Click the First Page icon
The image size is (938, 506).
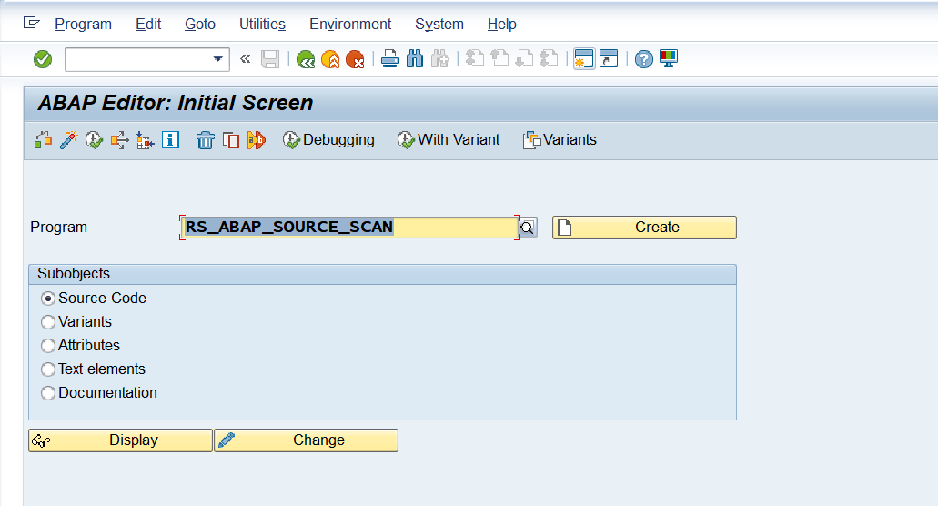click(x=474, y=59)
